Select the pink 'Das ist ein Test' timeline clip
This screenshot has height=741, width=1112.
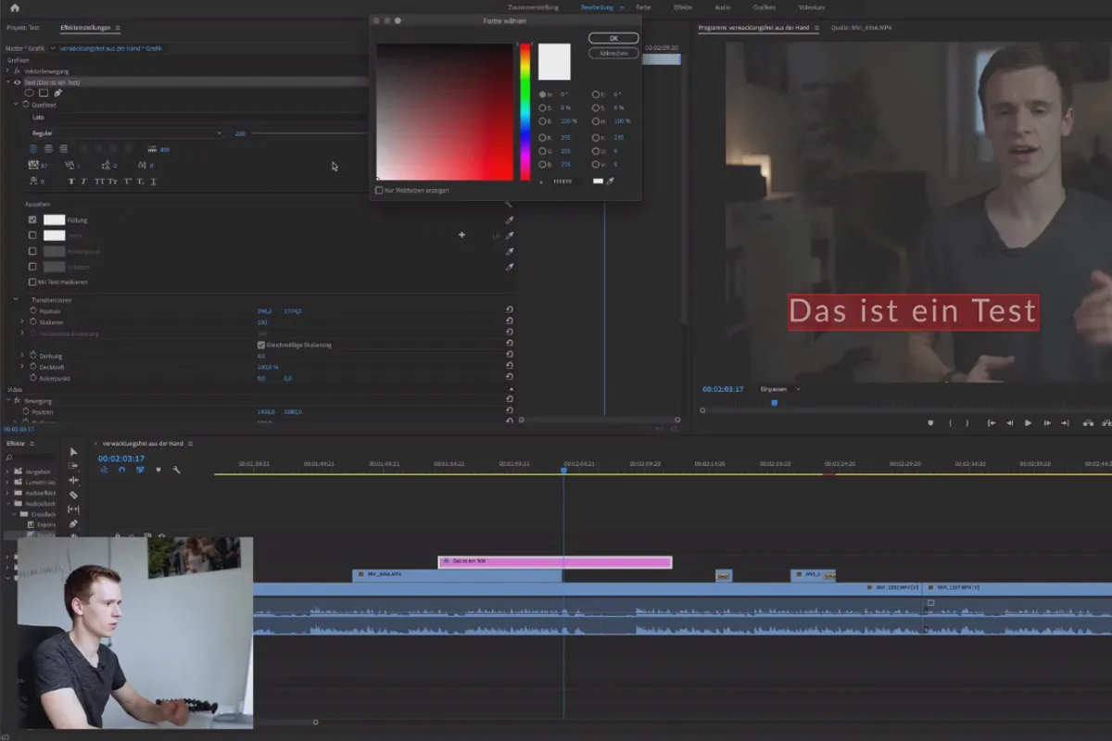[555, 561]
